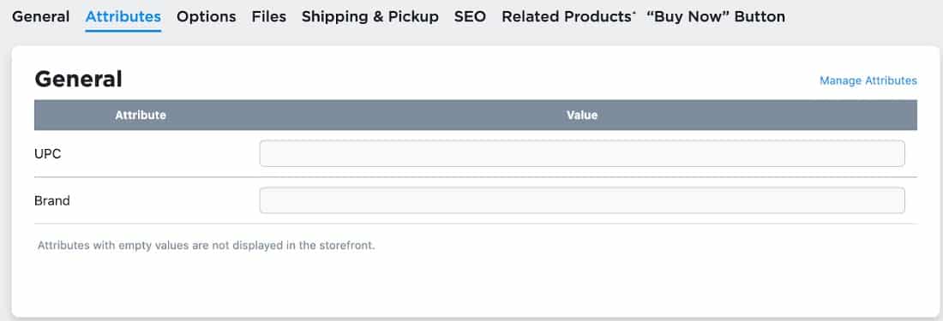Viewport: 943px width, 321px height.
Task: Click the Brand attribute label
Action: tap(52, 200)
